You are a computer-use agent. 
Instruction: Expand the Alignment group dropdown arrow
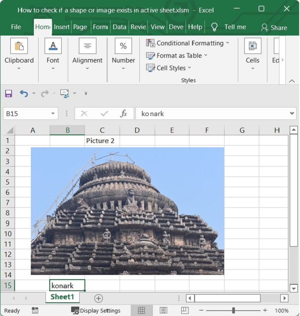(87, 69)
